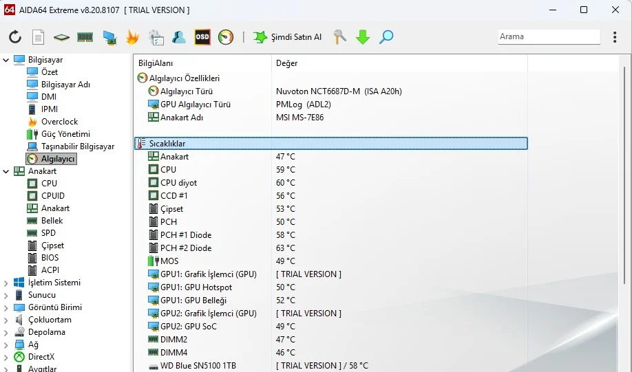Open the Report page icon
This screenshot has height=372, width=632.
39,37
